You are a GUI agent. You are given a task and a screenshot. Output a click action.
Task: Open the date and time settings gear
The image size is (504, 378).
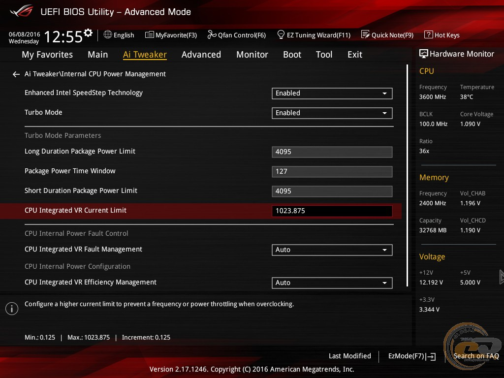click(88, 32)
